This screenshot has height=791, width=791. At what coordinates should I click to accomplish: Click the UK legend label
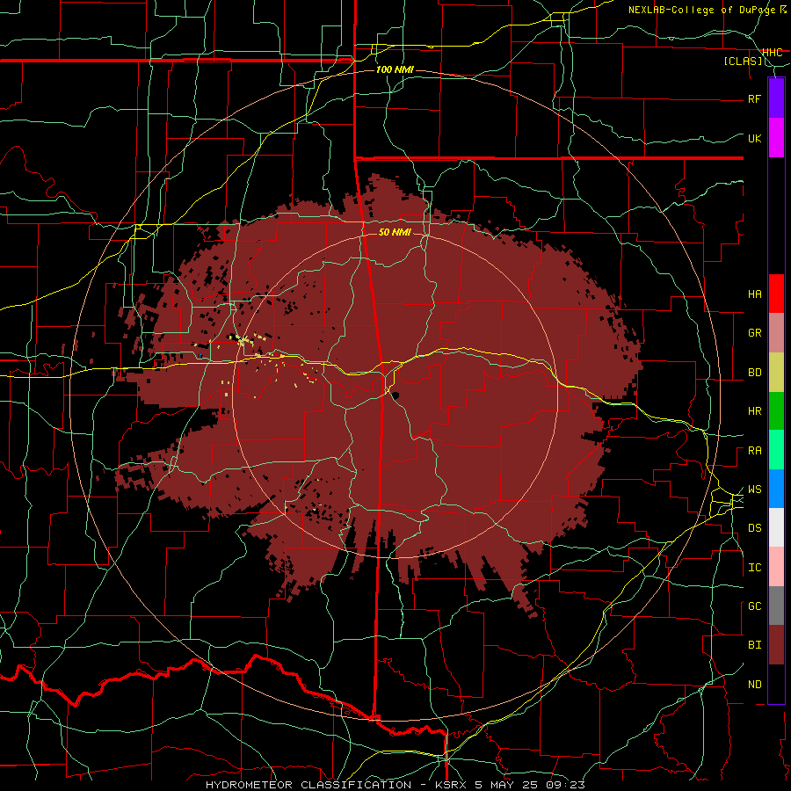pos(754,138)
